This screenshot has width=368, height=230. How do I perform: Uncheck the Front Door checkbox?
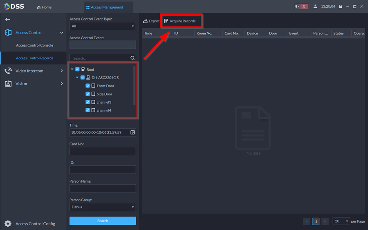coord(88,86)
